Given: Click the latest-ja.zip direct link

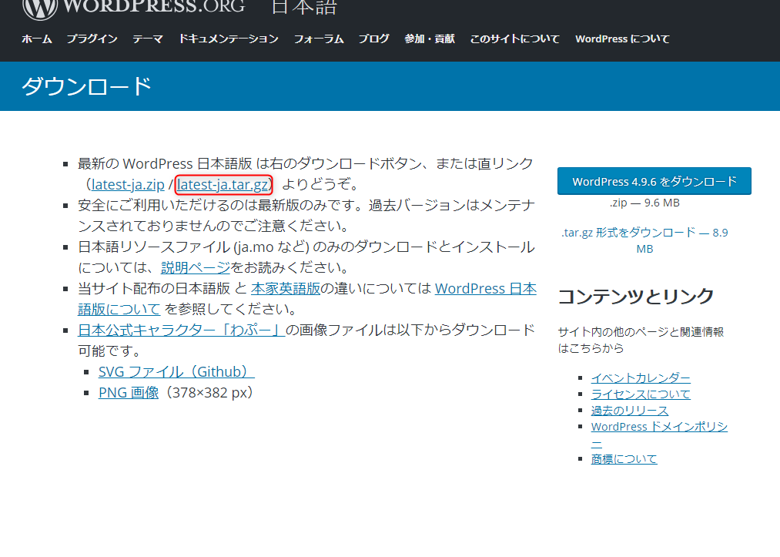Looking at the screenshot, I should coord(128,184).
